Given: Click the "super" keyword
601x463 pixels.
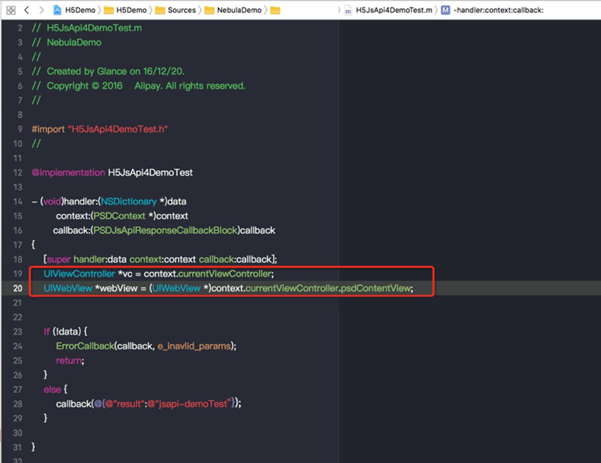Looking at the screenshot, I should click(59, 259).
